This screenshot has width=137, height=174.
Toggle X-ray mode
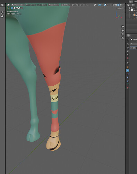[x=111, y=5]
